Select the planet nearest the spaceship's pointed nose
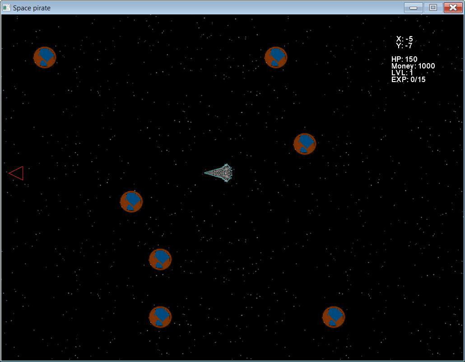Image resolution: width=465 pixels, height=362 pixels. pos(131,202)
